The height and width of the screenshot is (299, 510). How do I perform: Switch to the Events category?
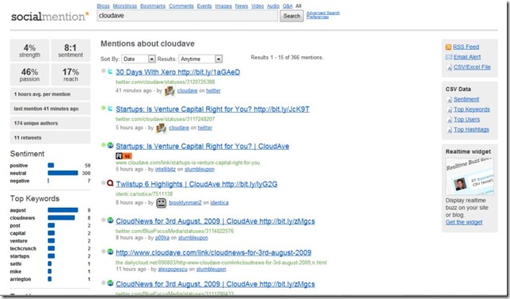[x=204, y=6]
